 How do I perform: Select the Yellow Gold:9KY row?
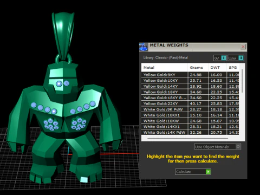tap(190, 75)
